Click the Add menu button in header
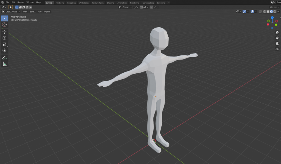Image resolution: width=281 pixels, height=164 pixels. (x=40, y=11)
